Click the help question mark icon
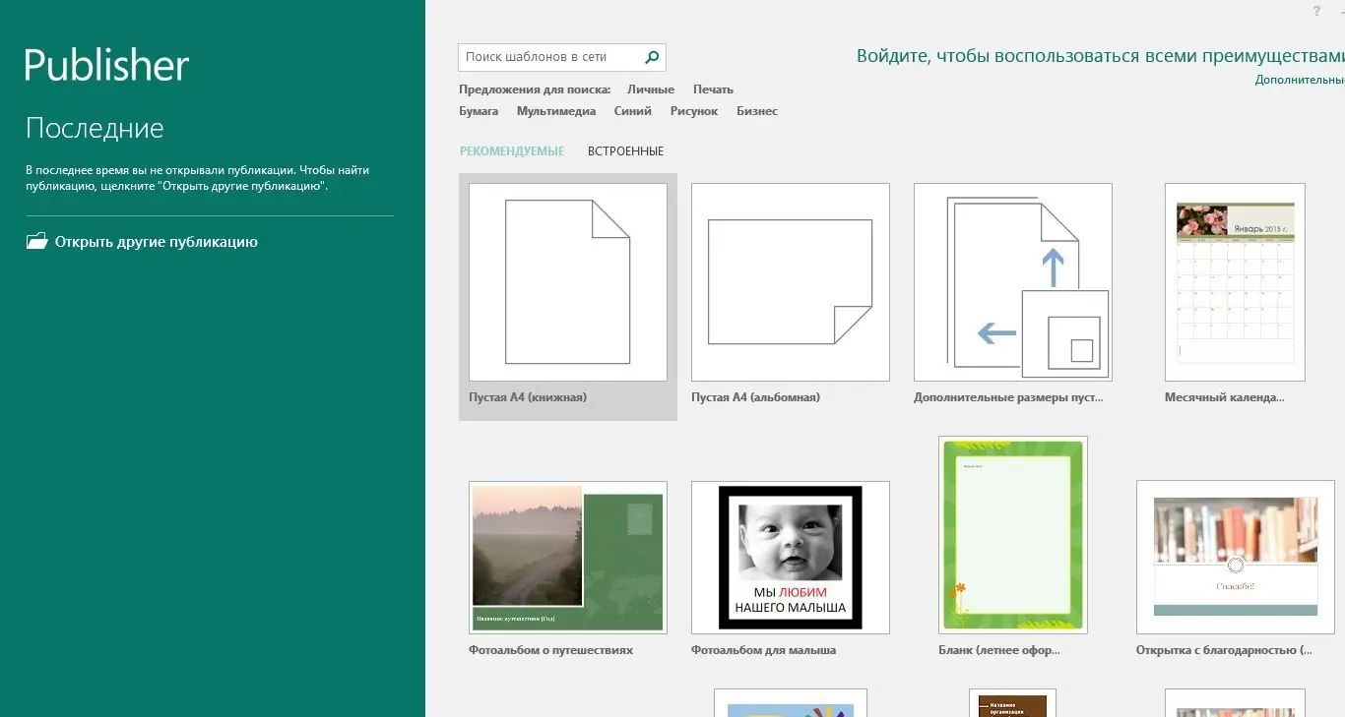The height and width of the screenshot is (717, 1345). pyautogui.click(x=1316, y=11)
